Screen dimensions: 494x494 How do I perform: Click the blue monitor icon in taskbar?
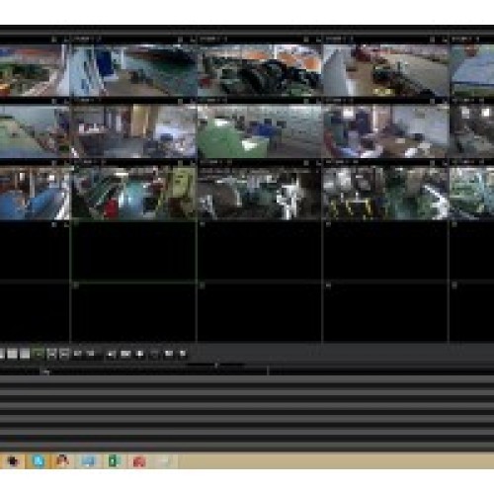coord(88,461)
